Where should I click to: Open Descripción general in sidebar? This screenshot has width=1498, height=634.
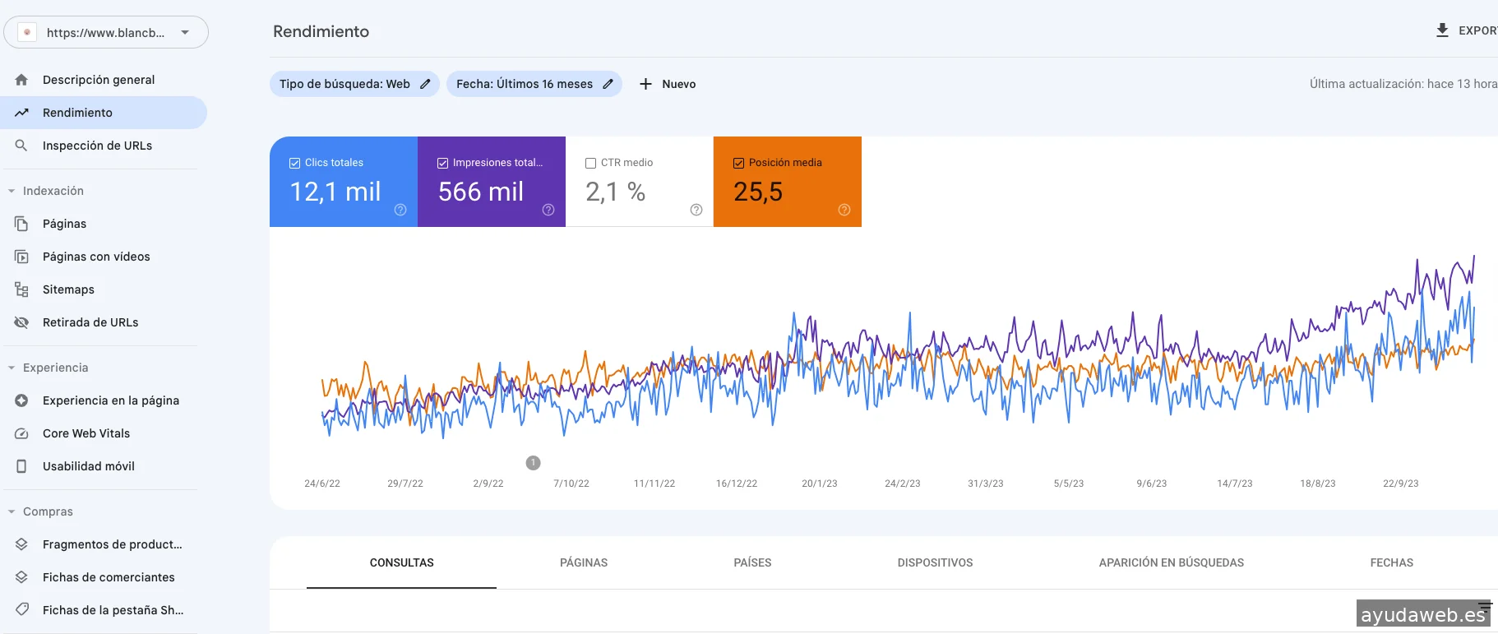pyautogui.click(x=99, y=80)
